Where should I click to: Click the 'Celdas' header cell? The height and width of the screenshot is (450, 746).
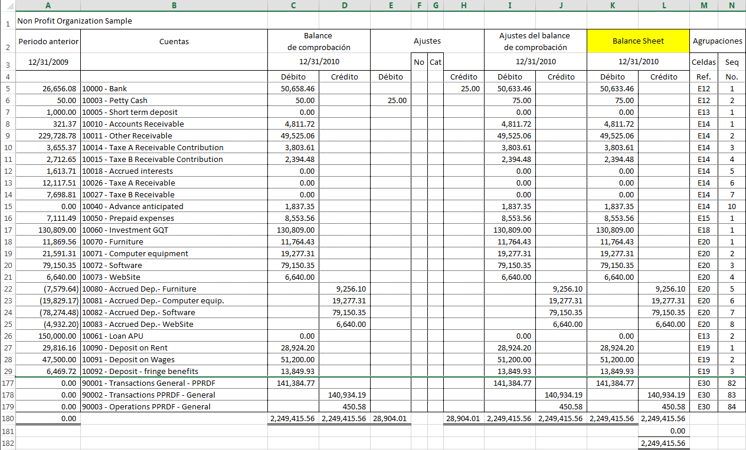pyautogui.click(x=704, y=61)
